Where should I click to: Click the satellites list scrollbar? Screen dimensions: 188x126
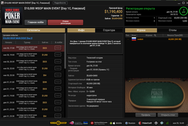click(x=65, y=51)
